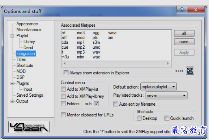Open the Miscellaneous settings page
Image resolution: width=209 pixels, height=140 pixels.
click(x=29, y=30)
